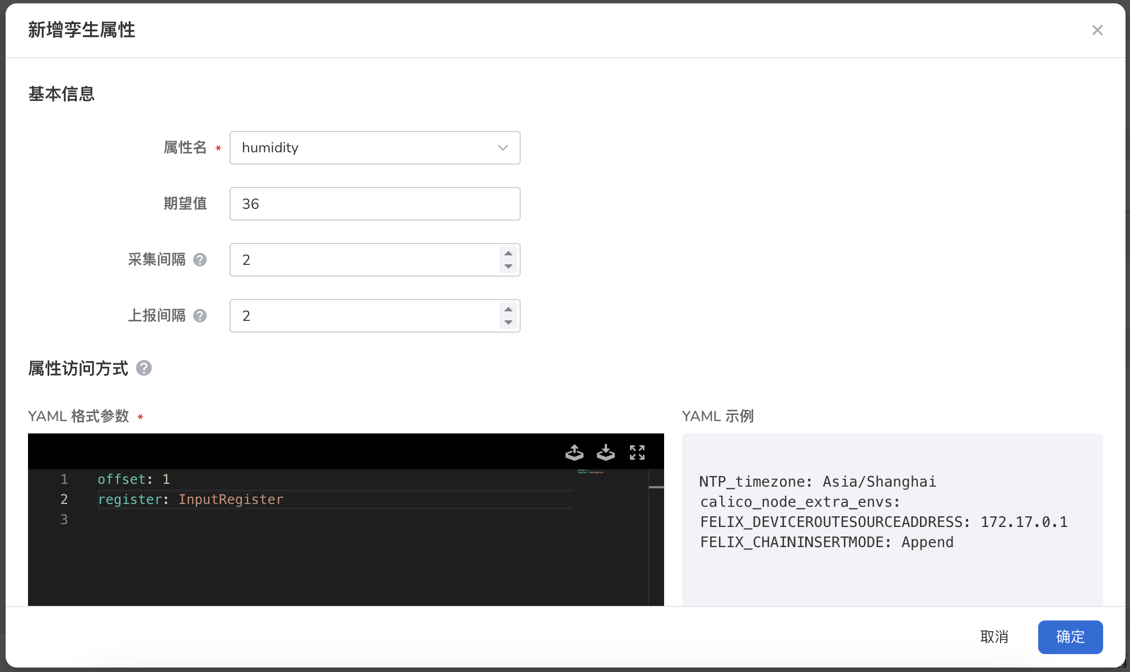Click the 期望值 input field
The width and height of the screenshot is (1130, 672).
(x=375, y=204)
